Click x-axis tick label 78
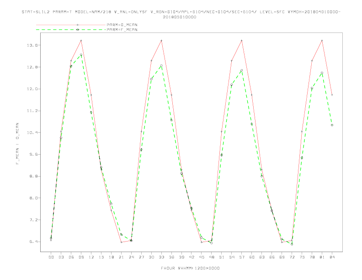This screenshot has height=280, width=362. click(x=312, y=257)
